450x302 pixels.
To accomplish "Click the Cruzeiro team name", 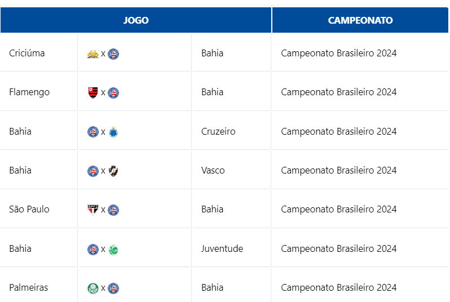I will [218, 131].
